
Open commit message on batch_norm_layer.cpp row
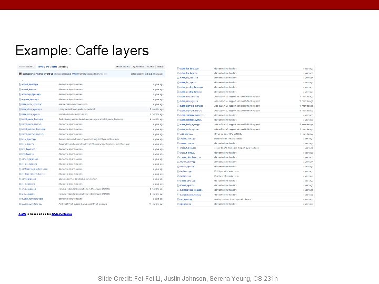tap(91, 119)
